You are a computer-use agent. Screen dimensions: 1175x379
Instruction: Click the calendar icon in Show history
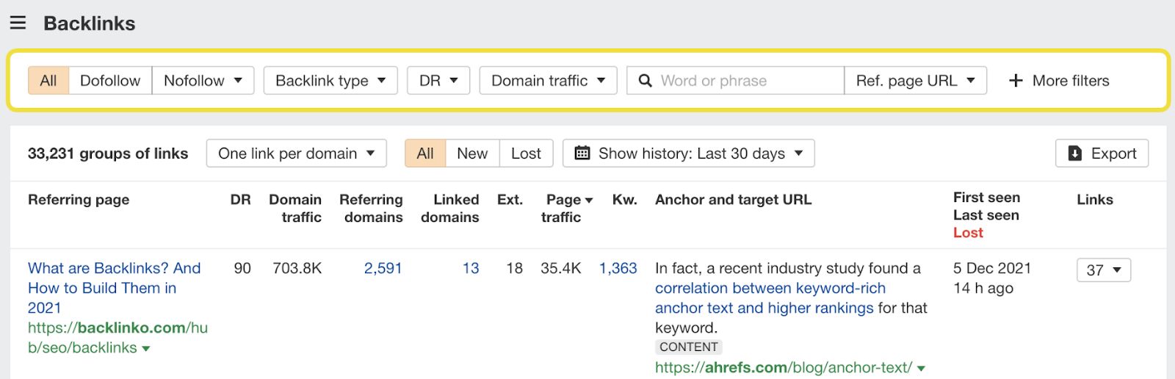pos(582,154)
